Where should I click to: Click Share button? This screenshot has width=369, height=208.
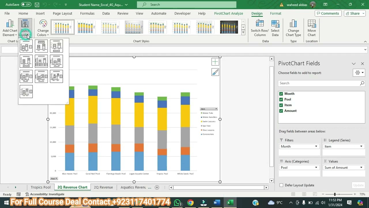point(352,13)
